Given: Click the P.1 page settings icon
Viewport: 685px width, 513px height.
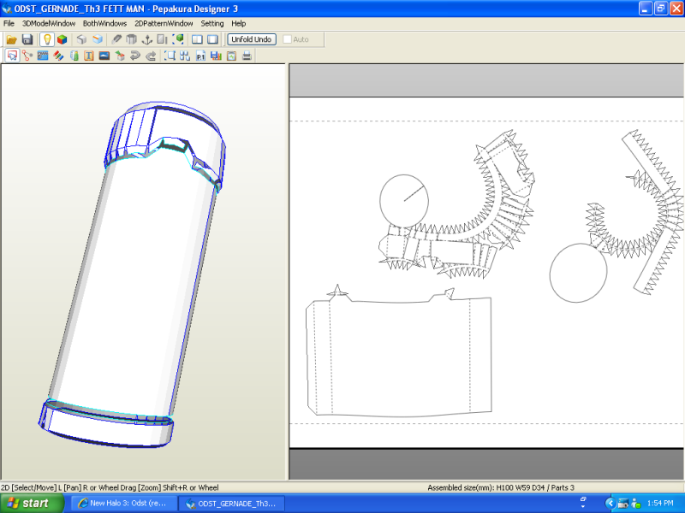Looking at the screenshot, I should [200, 56].
